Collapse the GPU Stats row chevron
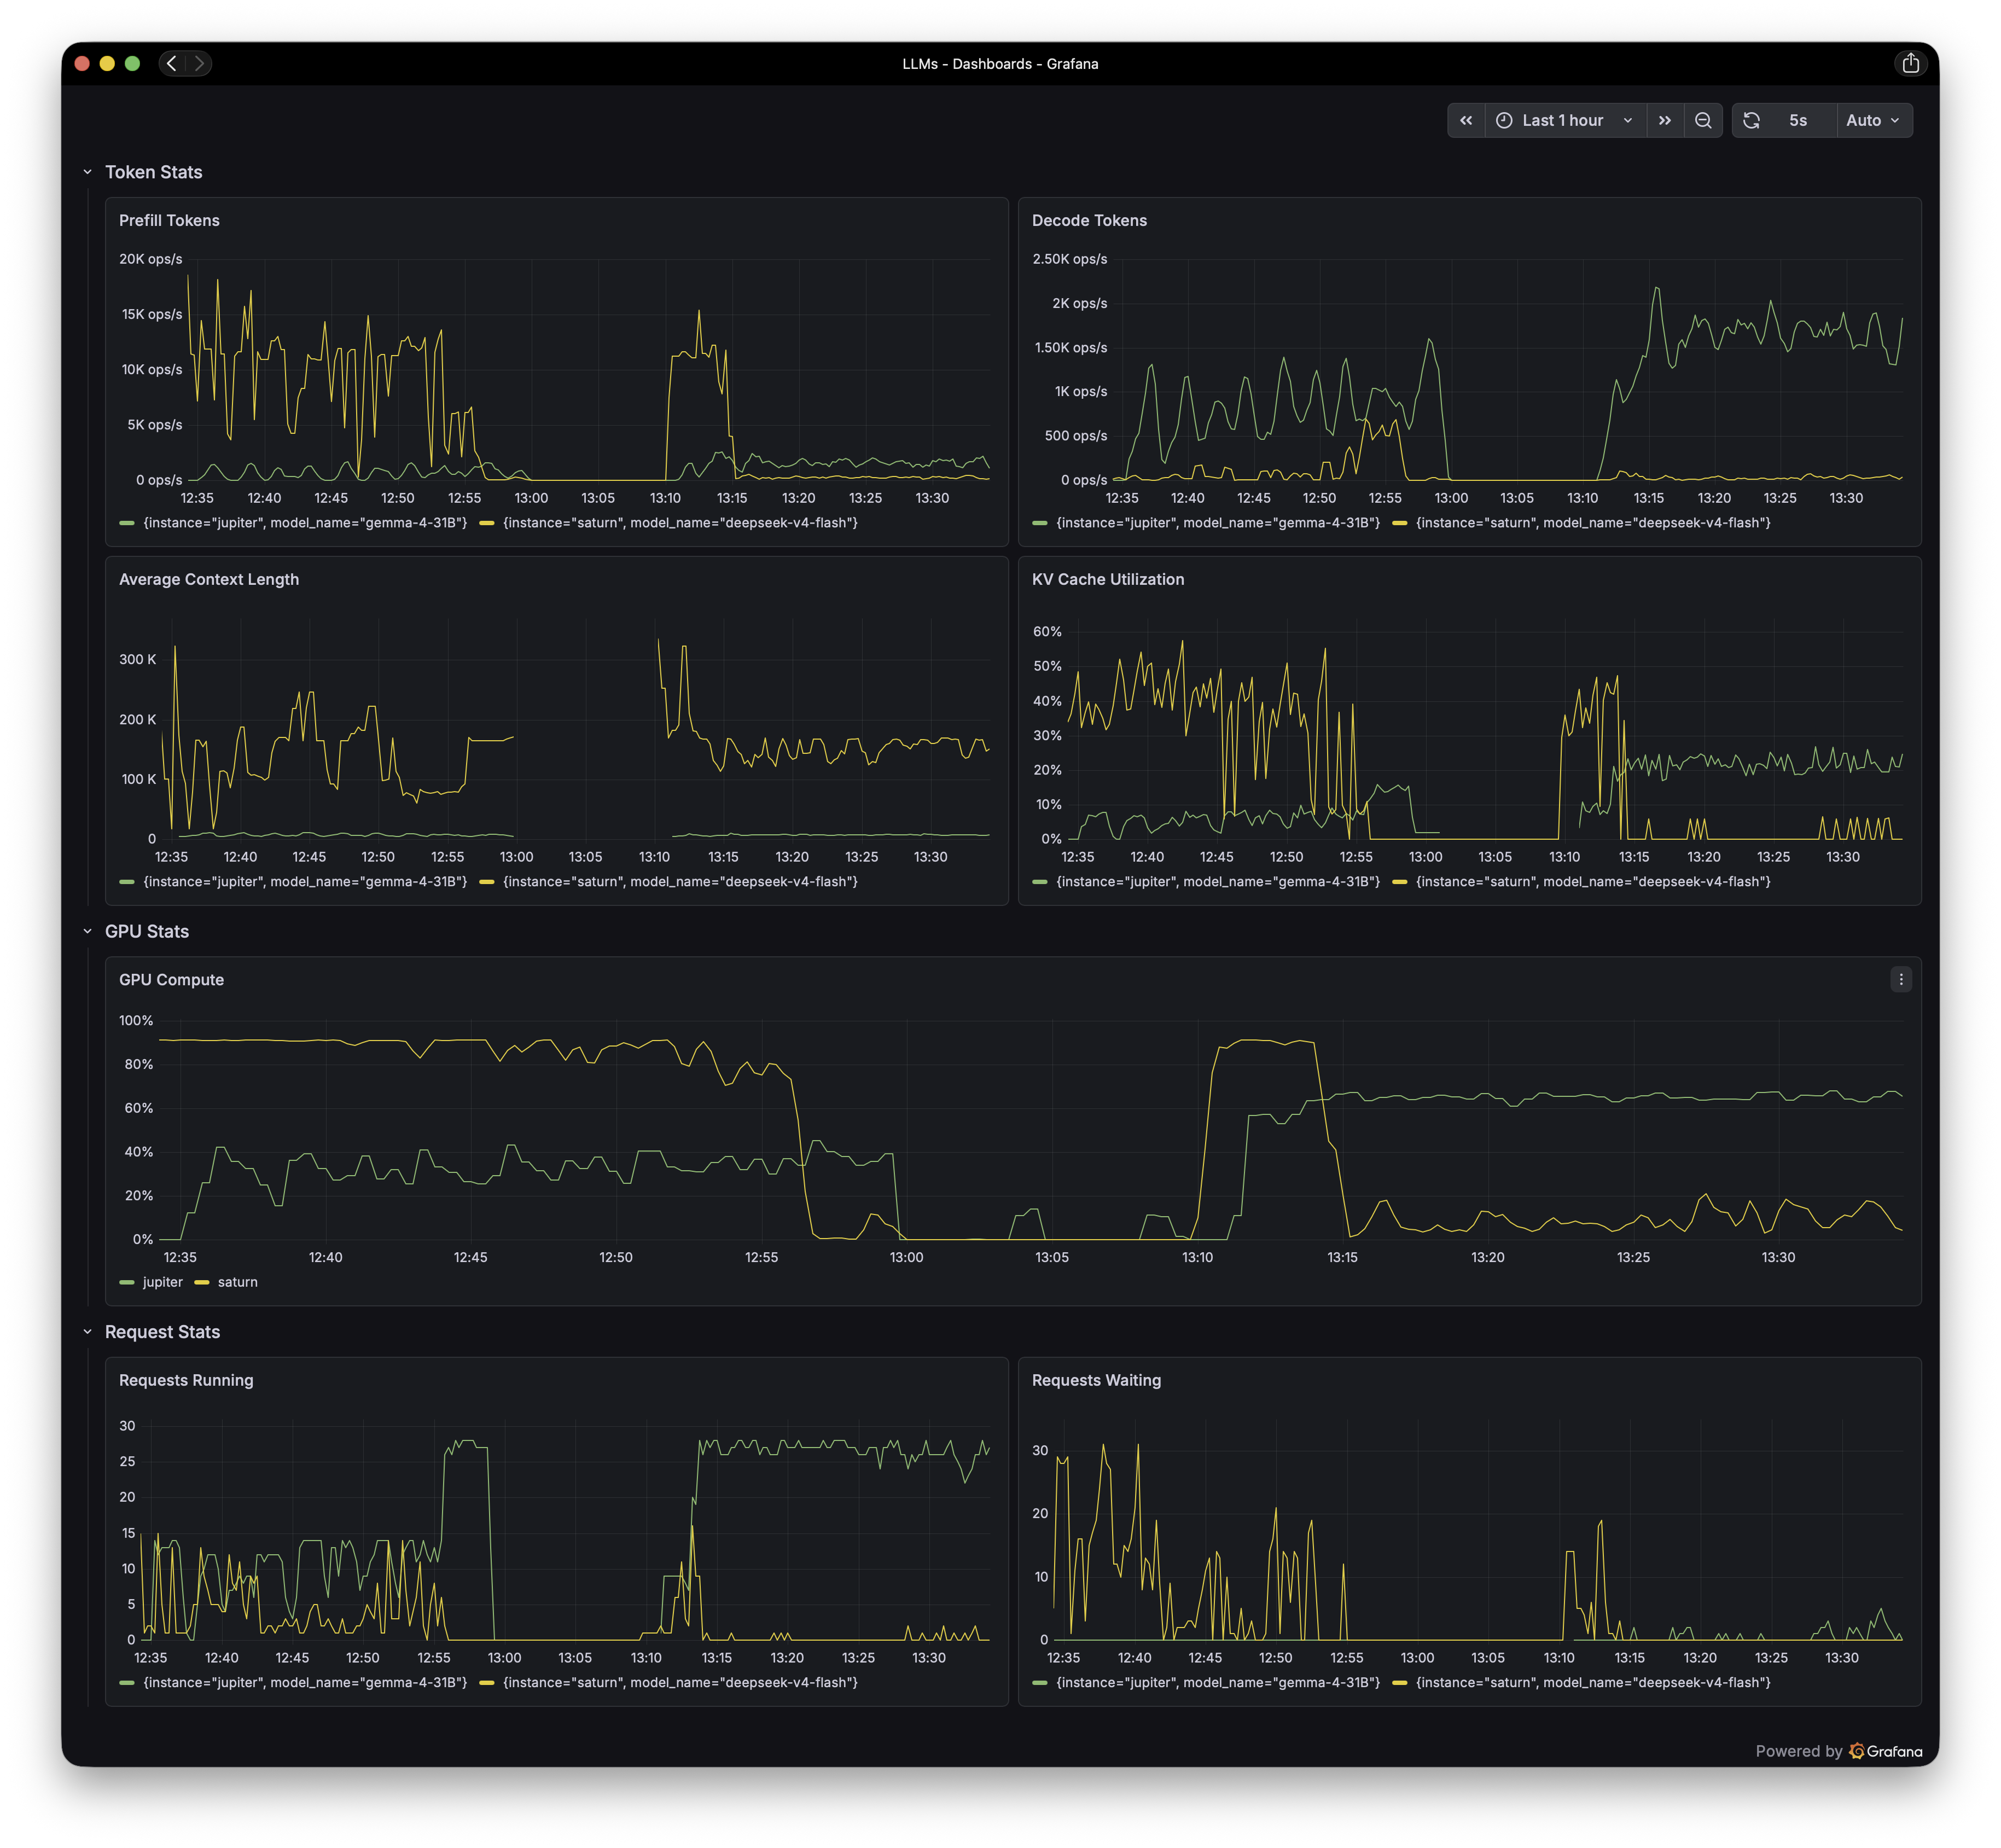This screenshot has height=1848, width=2001. pyautogui.click(x=87, y=931)
